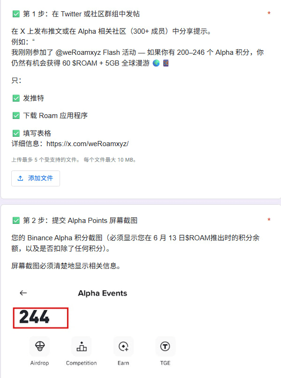The height and width of the screenshot is (378, 281).
Task: Click the Airdrop parachute icon
Action: [x=39, y=347]
